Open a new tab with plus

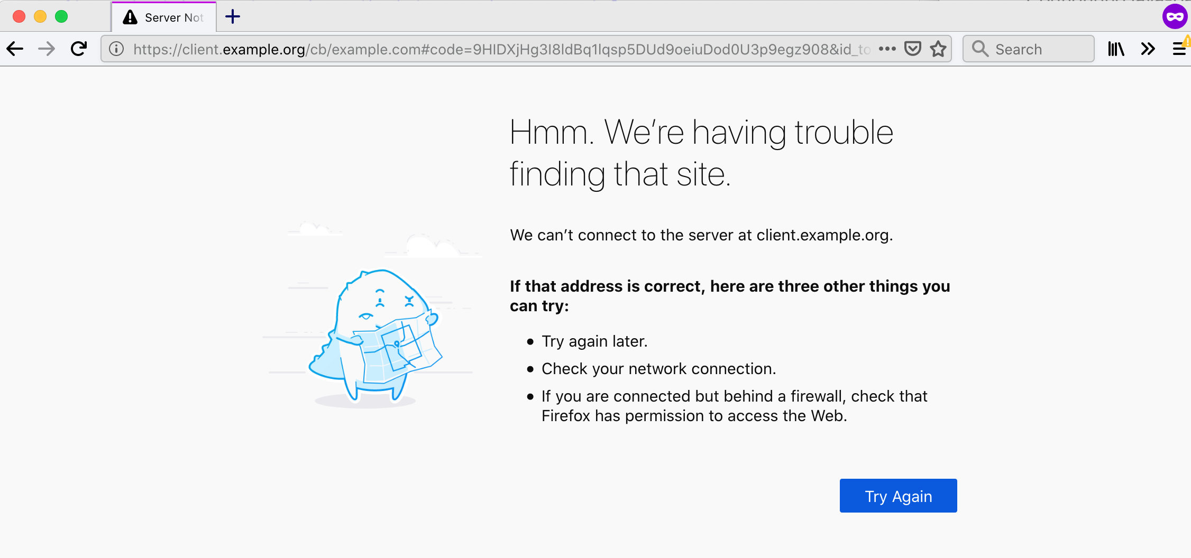pos(233,17)
